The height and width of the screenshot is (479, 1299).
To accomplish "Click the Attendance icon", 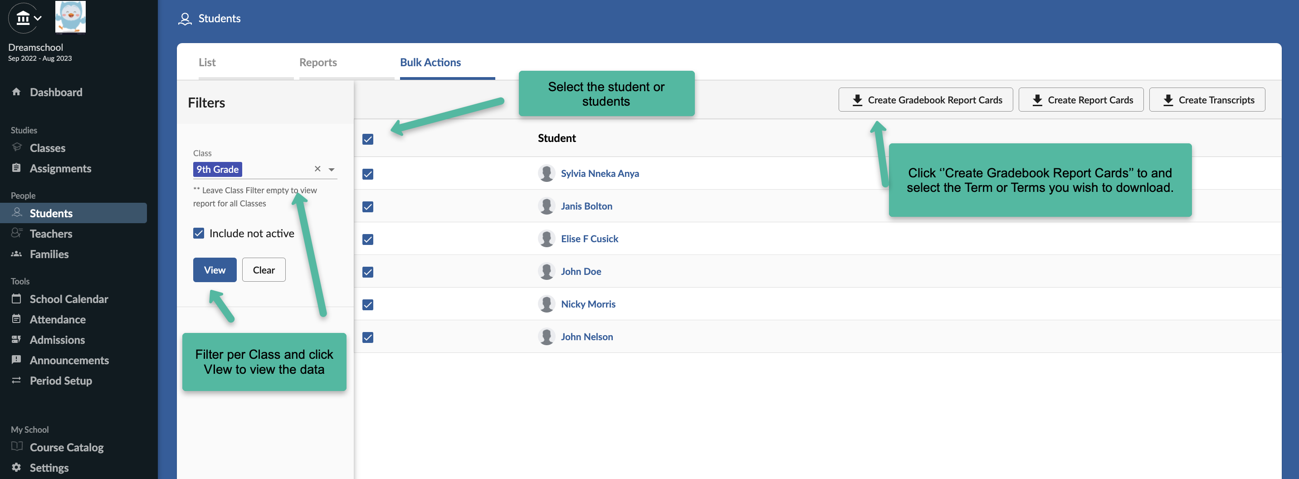I will [x=16, y=319].
